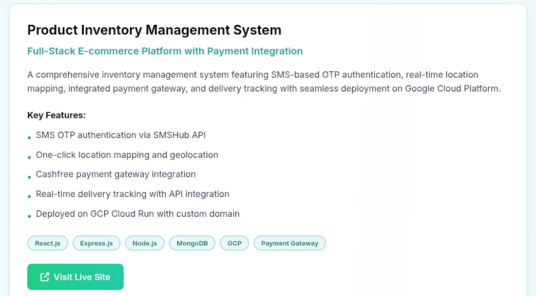536x296 pixels.
Task: Click the description paragraph starting 'A comprehensive inventory'
Action: (x=264, y=82)
